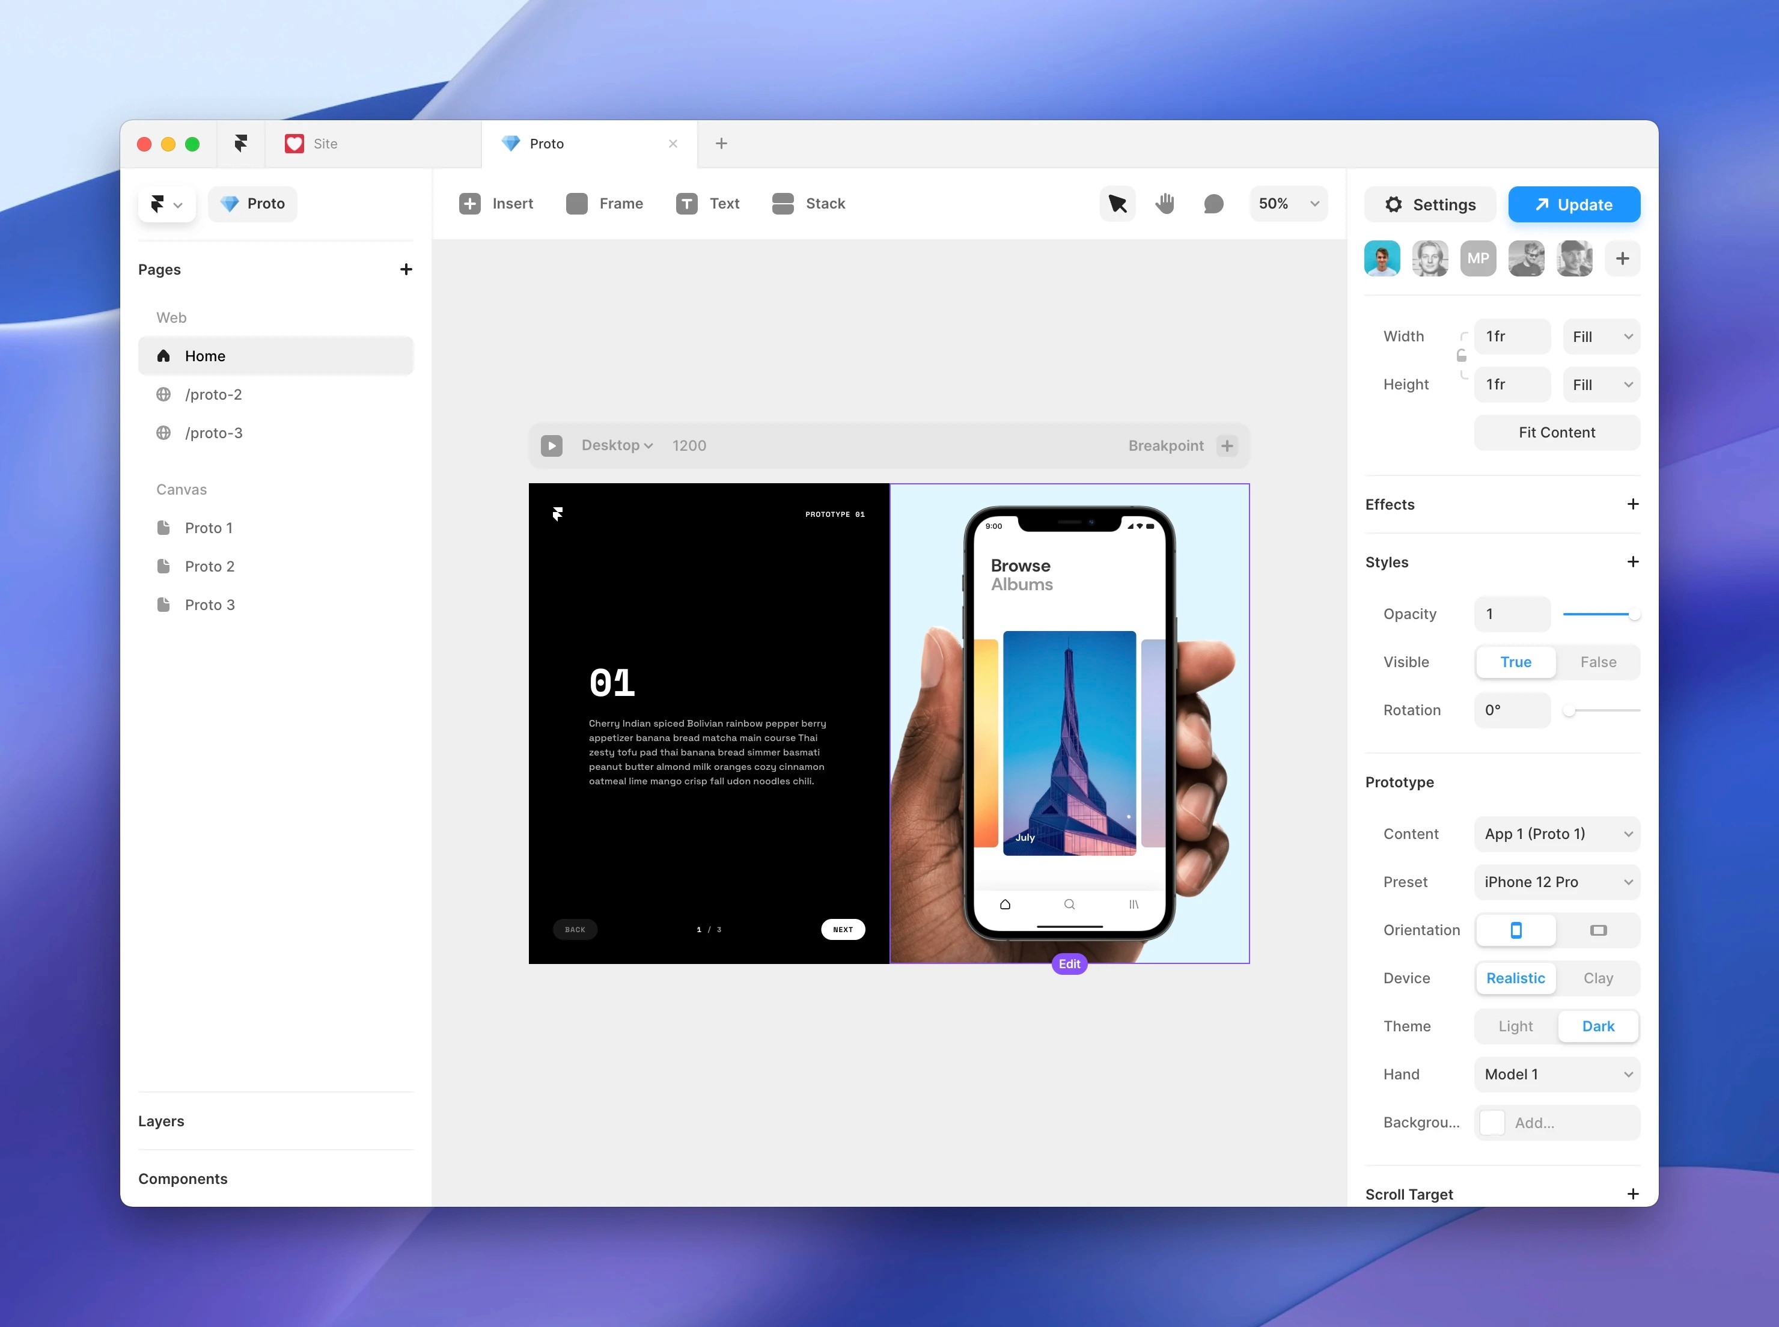1779x1327 pixels.
Task: Select the hand pan tool
Action: [1165, 204]
